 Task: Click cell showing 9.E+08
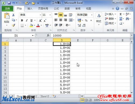point(62,92)
